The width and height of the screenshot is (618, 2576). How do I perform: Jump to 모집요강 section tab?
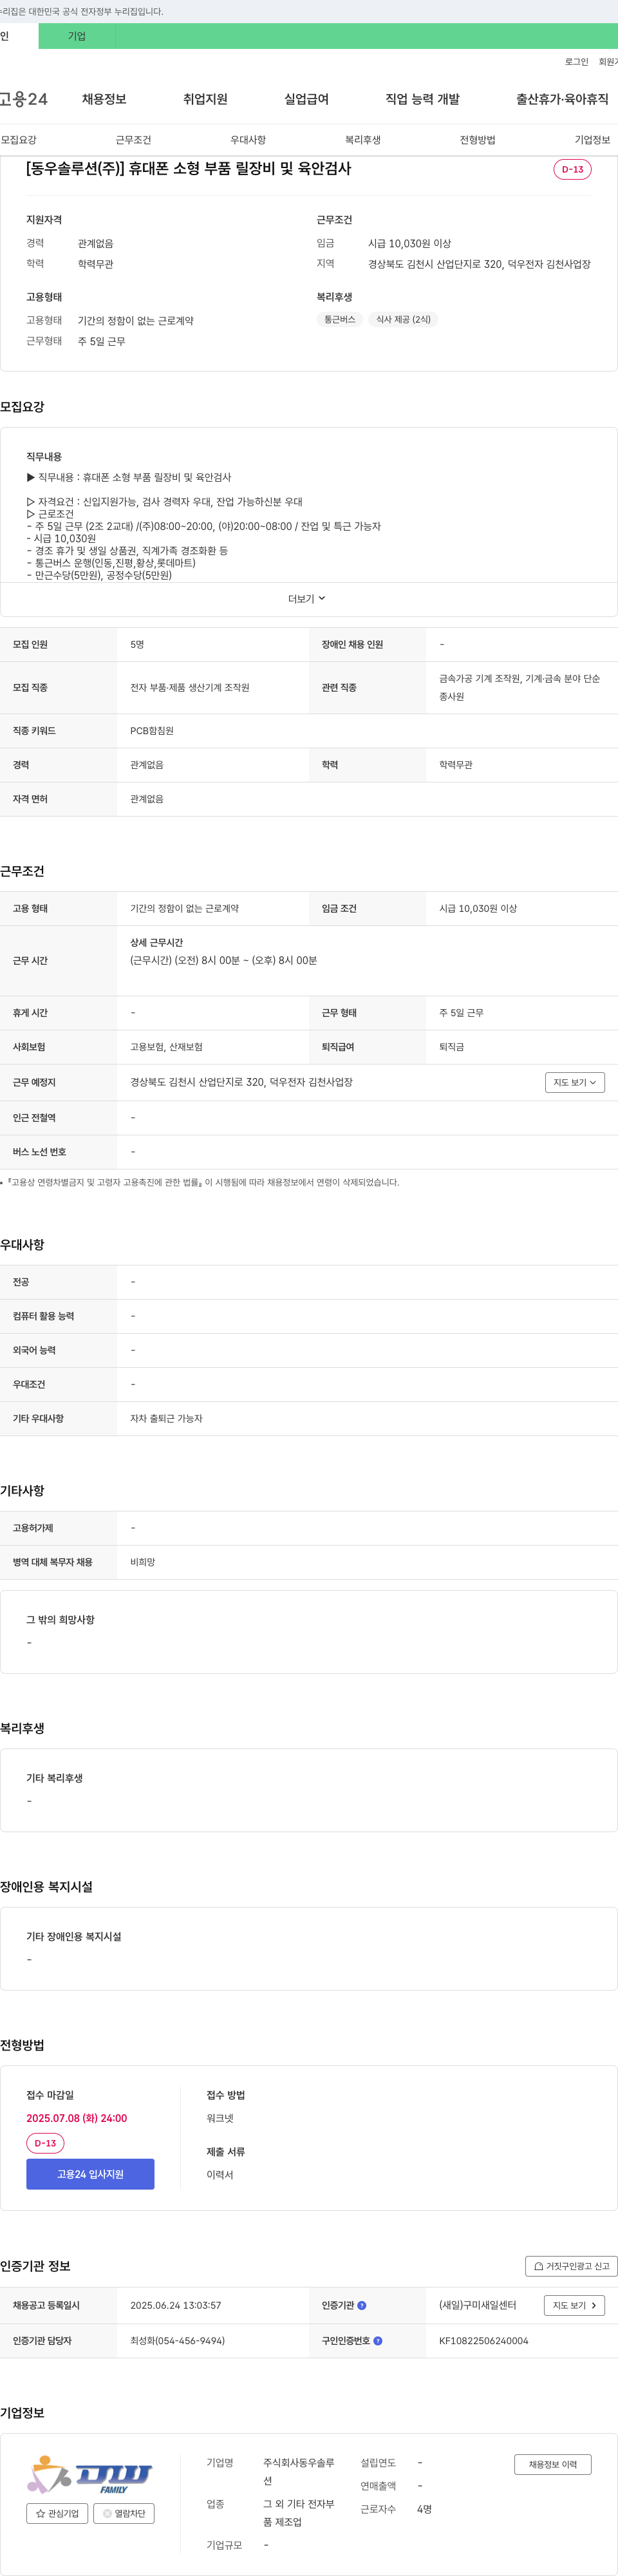(18, 140)
